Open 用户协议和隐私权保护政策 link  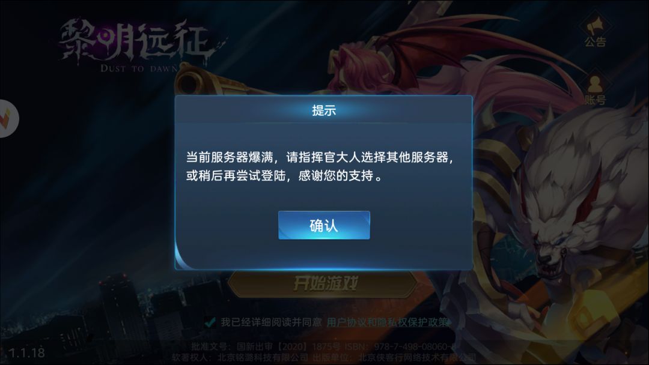[x=388, y=322]
